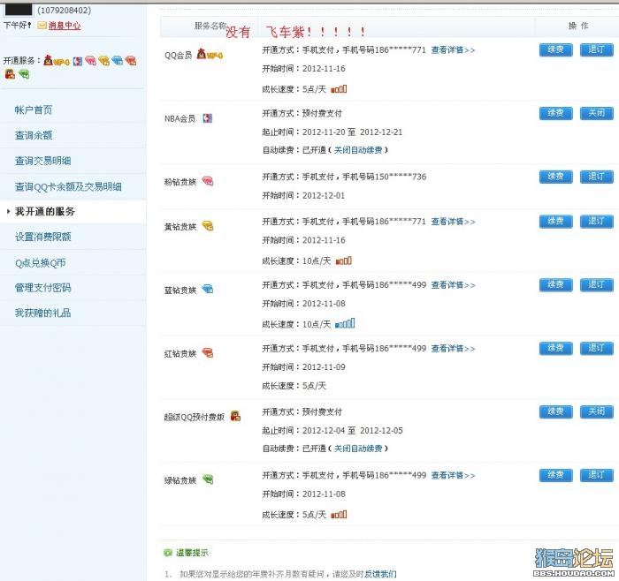
Task: Click 关闭自动续费 for 超级QQ预付费版
Action: 358,449
